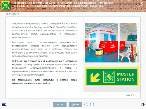Click the company logo in the header
The width and height of the screenshot is (146, 109).
pos(139,6)
